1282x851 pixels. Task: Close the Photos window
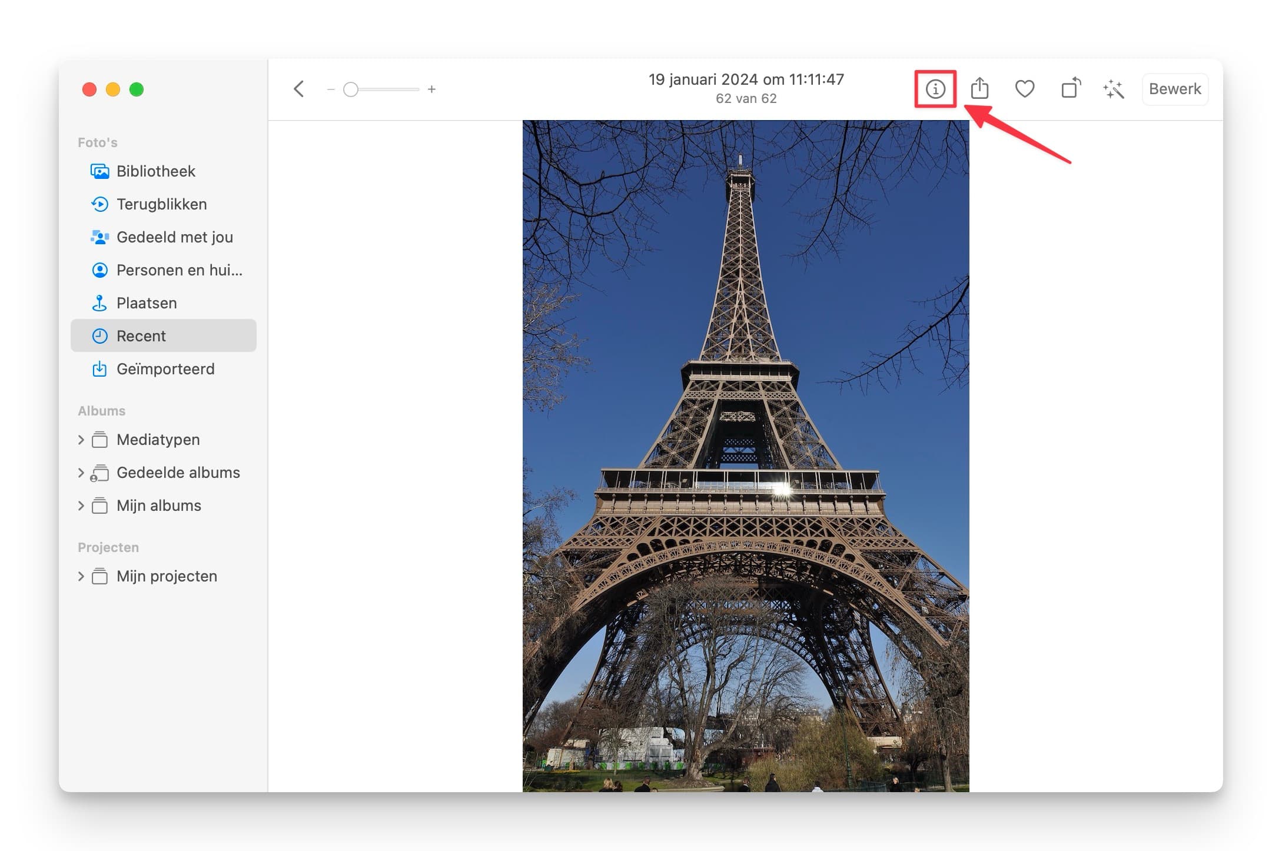click(x=89, y=89)
